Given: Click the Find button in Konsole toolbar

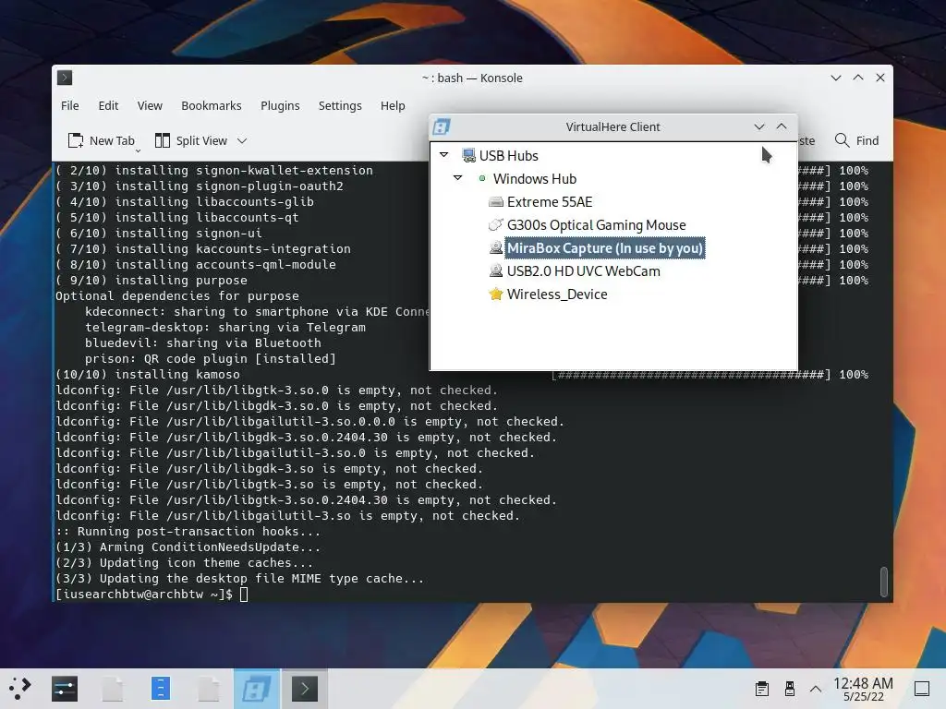Looking at the screenshot, I should [857, 140].
